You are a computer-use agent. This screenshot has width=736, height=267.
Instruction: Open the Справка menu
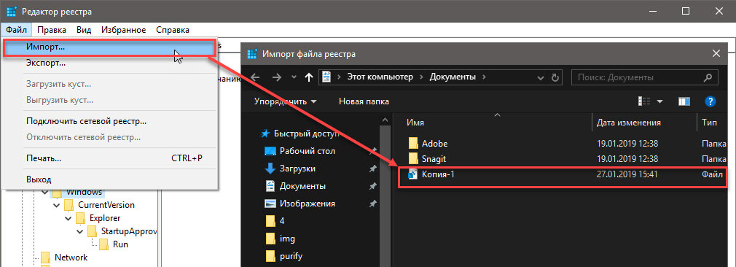pyautogui.click(x=173, y=30)
